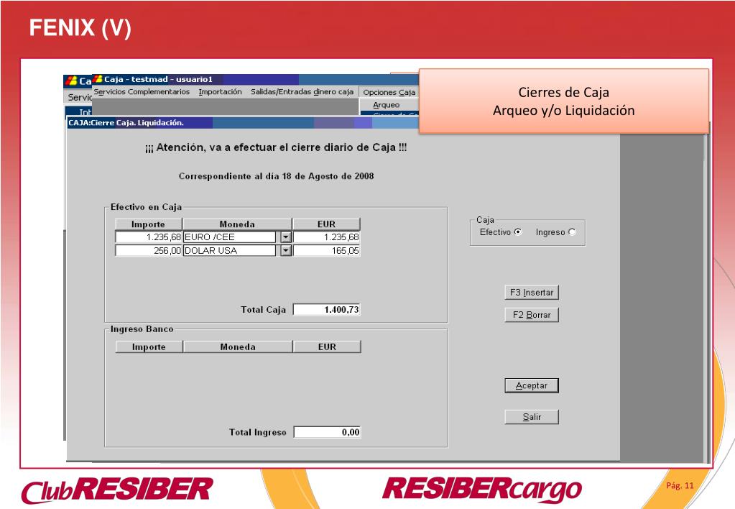This screenshot has height=509, width=735.
Task: Open the Importación menu
Action: tap(221, 92)
